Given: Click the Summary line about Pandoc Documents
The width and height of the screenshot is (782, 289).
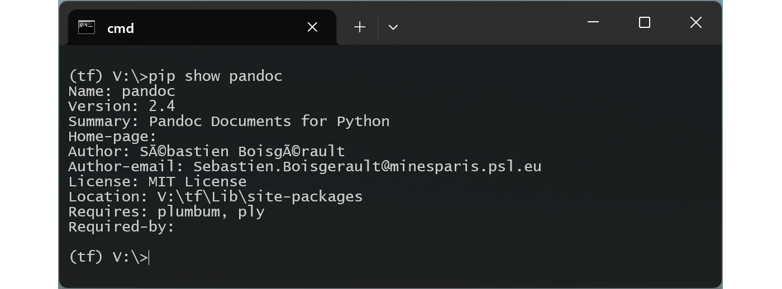Looking at the screenshot, I should 229,121.
